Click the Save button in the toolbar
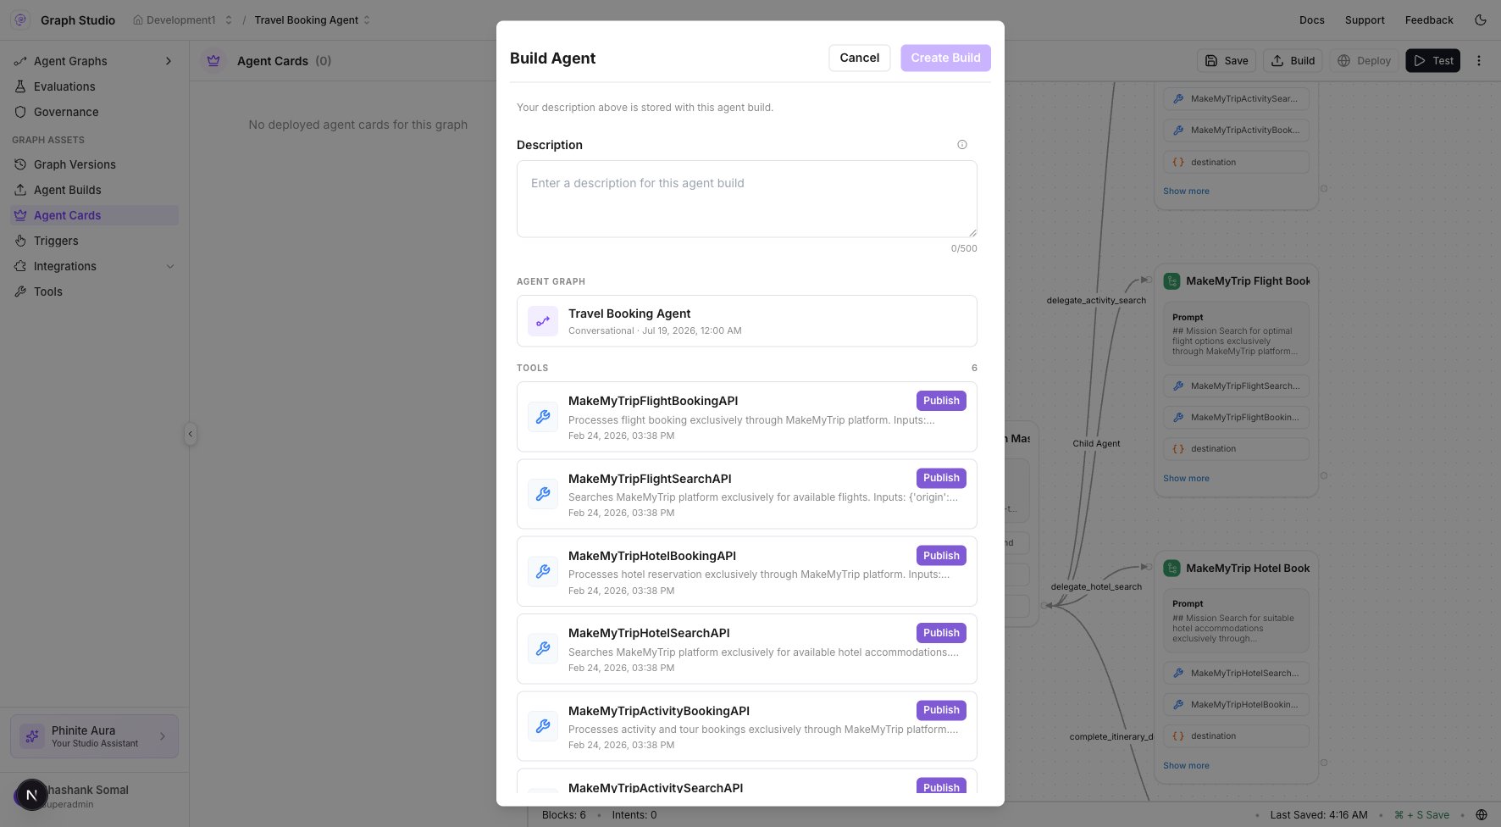The height and width of the screenshot is (827, 1501). [x=1226, y=60]
